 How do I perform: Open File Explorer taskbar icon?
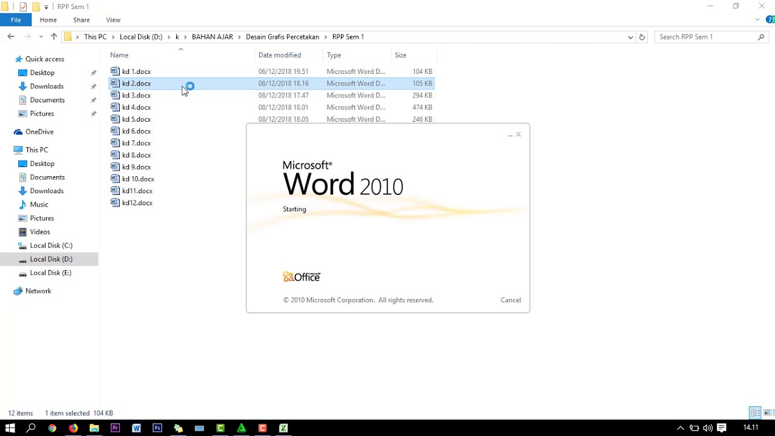pos(94,428)
